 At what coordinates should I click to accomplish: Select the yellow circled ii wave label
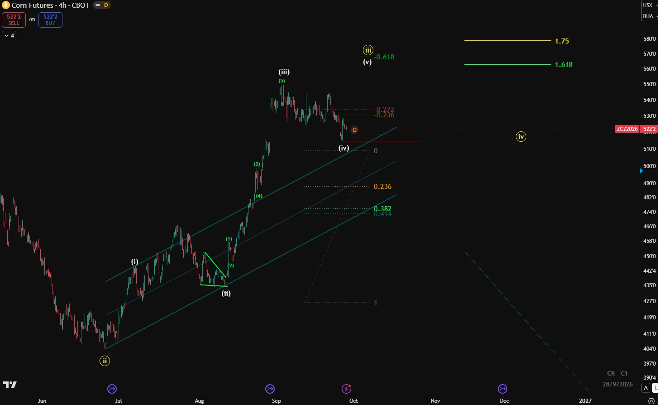[x=105, y=361]
